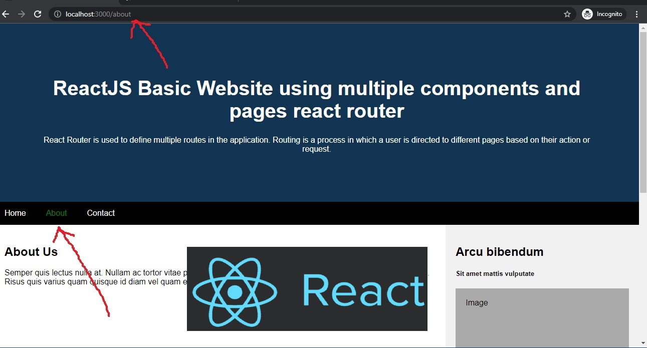Image resolution: width=647 pixels, height=348 pixels.
Task: Click the Arcu bibendum heading link
Action: click(499, 252)
